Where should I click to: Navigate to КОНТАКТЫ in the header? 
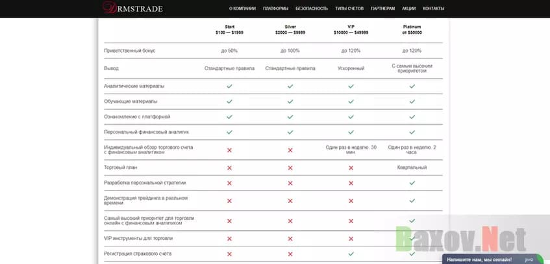[x=433, y=8]
